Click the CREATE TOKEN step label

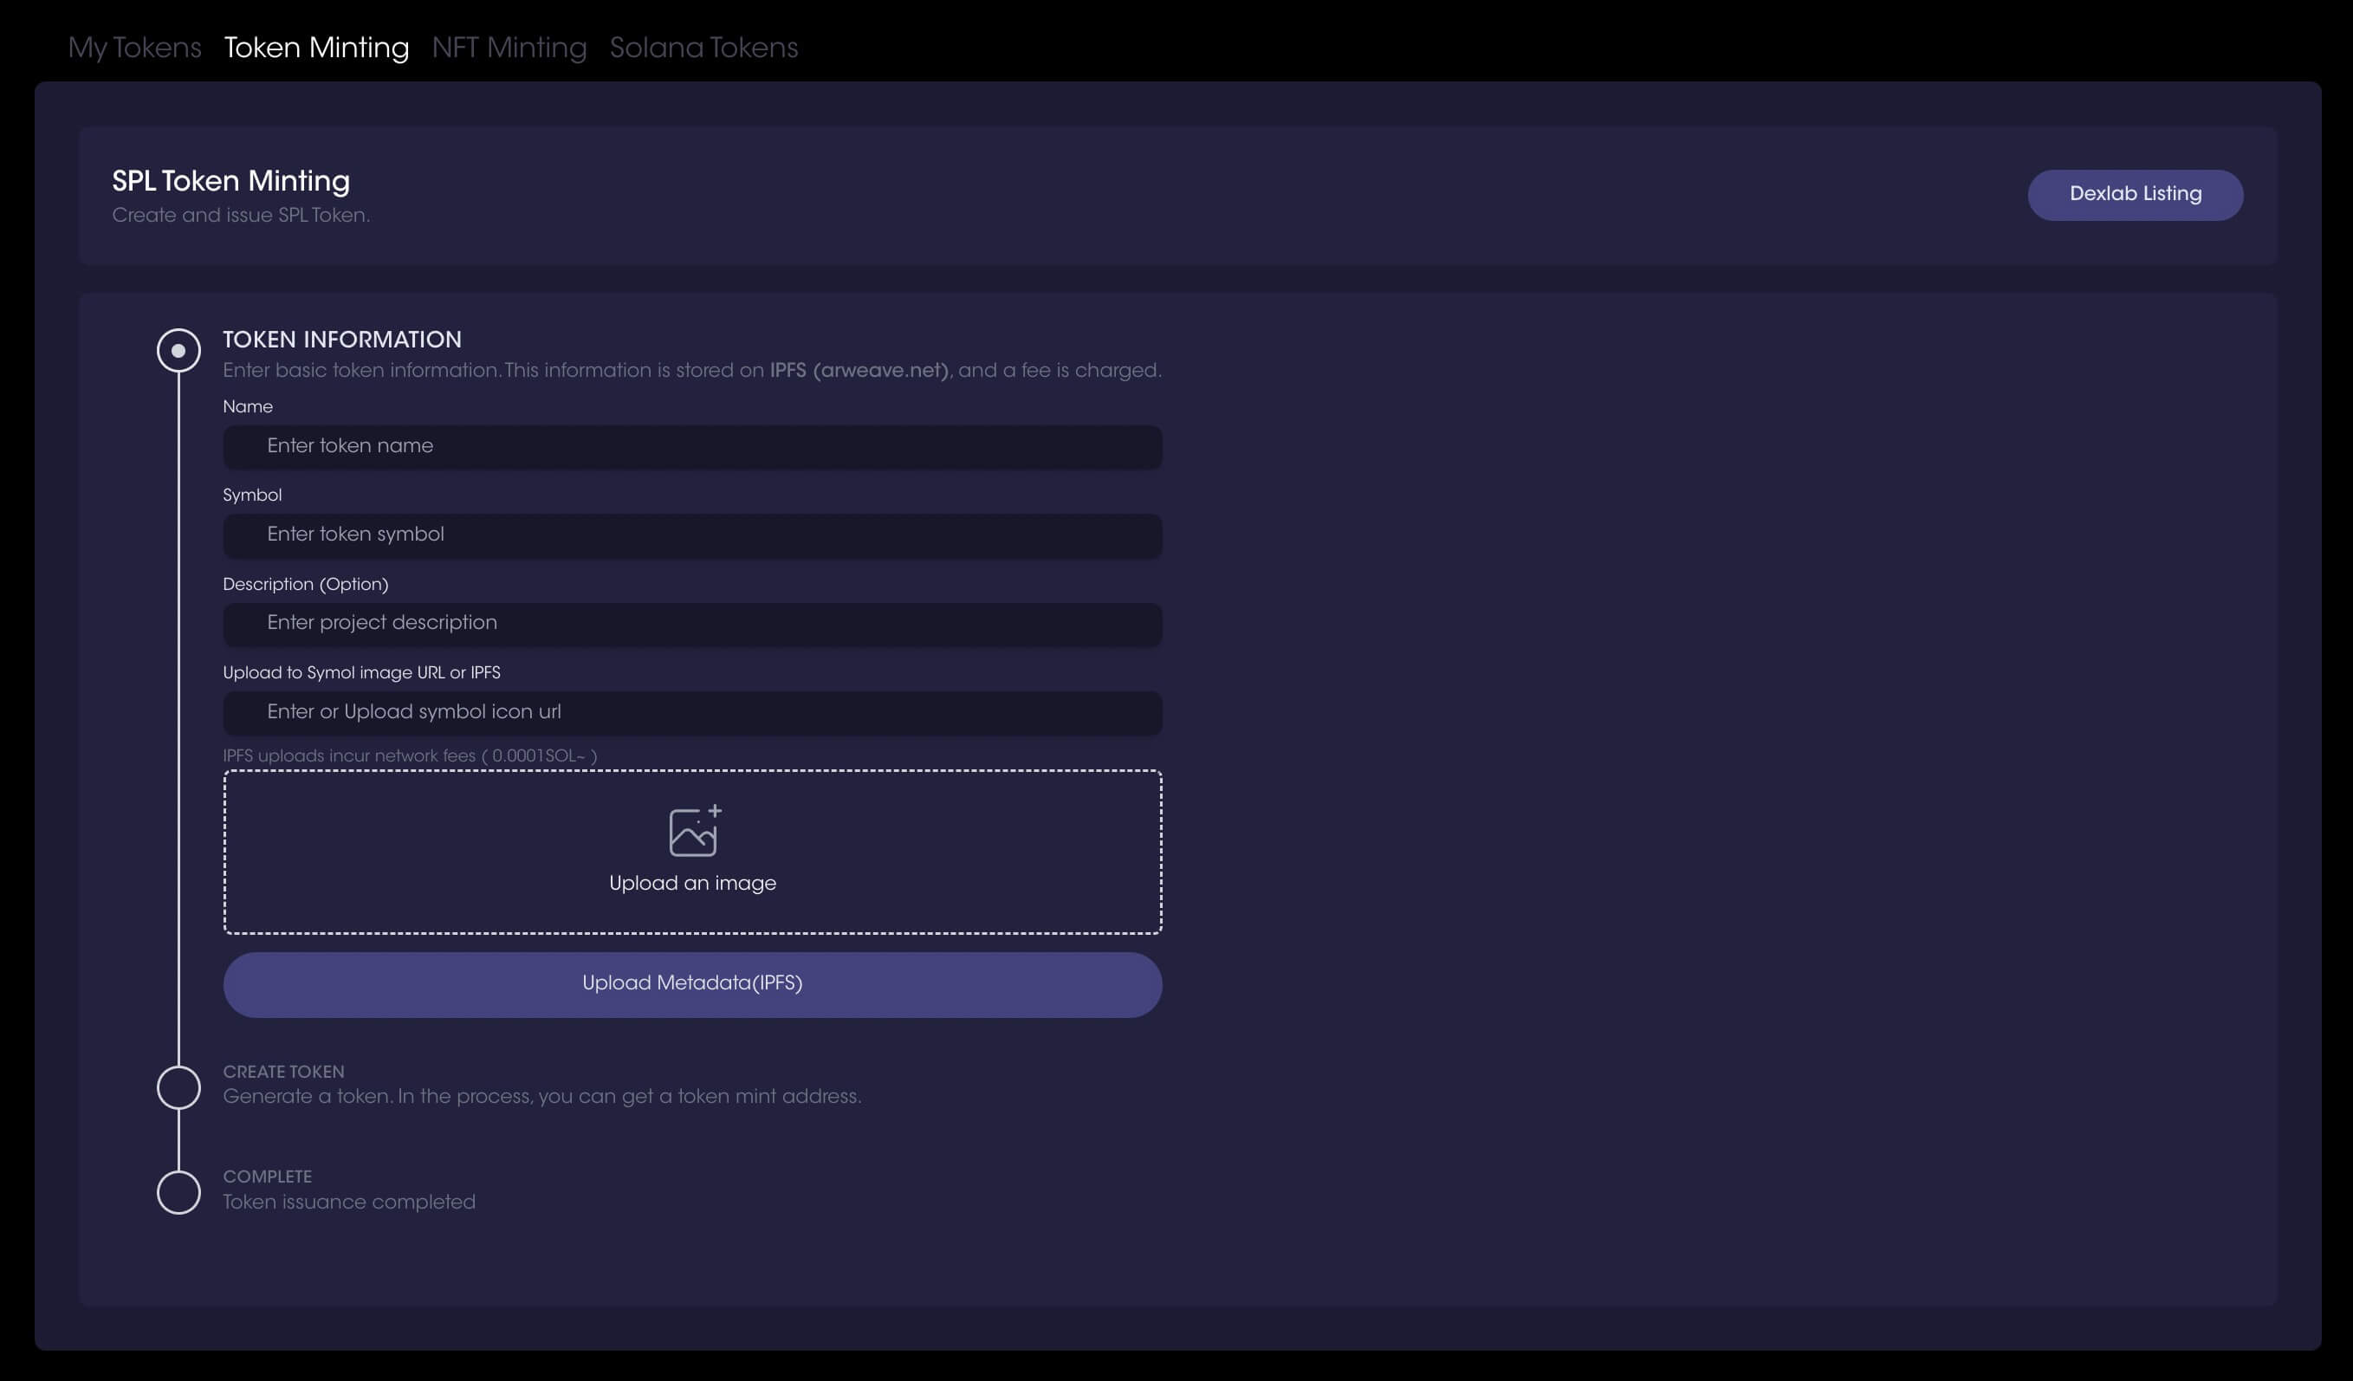(x=283, y=1072)
